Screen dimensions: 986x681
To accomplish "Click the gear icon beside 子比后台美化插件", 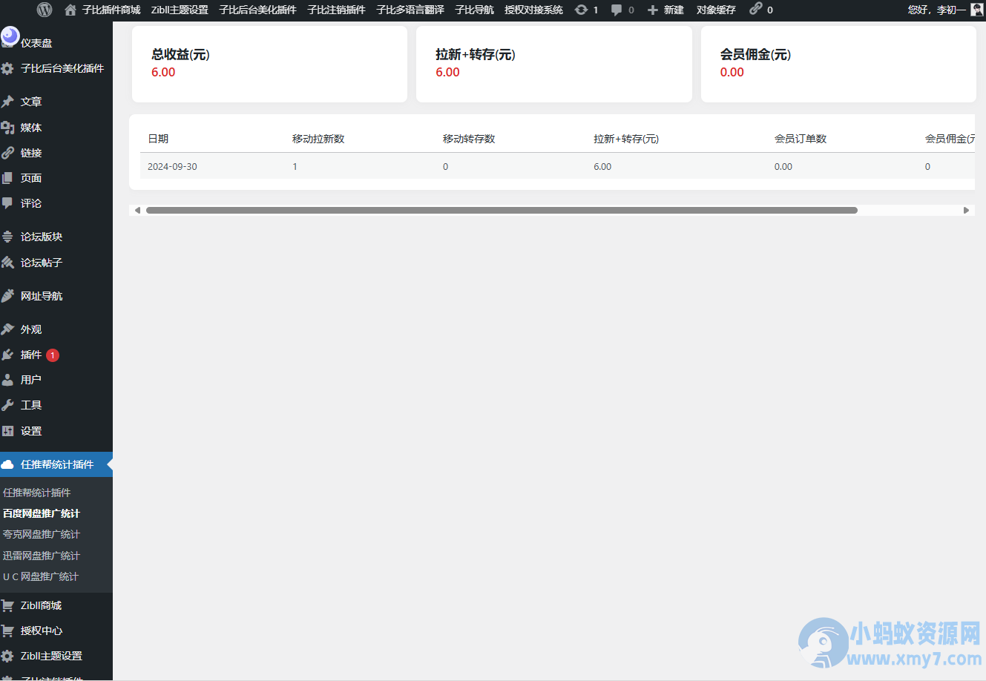I will tap(7, 68).
